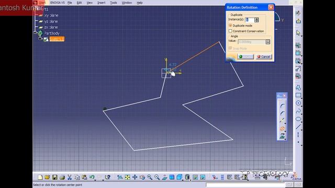
Task: Toggle the Constraint Conservation checkbox
Action: 230,31
